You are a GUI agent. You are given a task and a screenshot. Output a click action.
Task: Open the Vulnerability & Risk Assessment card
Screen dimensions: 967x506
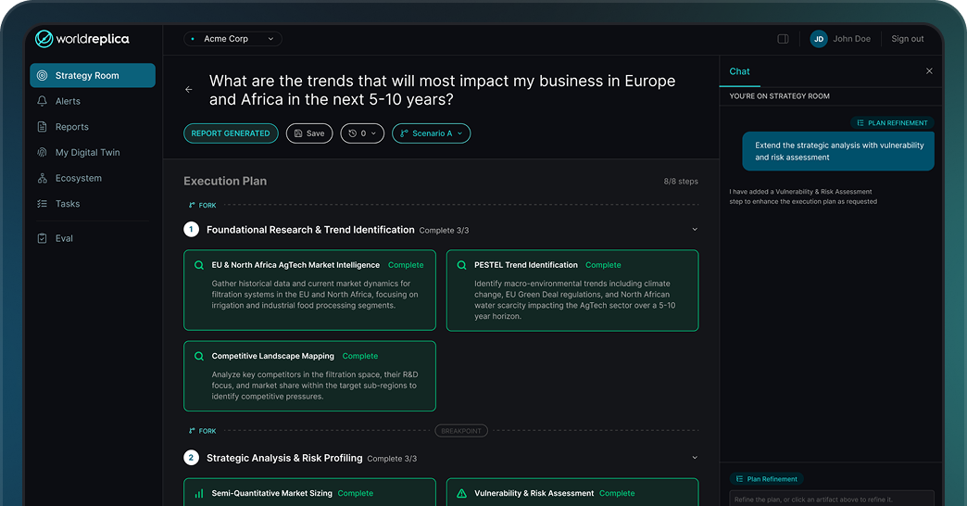tap(572, 492)
